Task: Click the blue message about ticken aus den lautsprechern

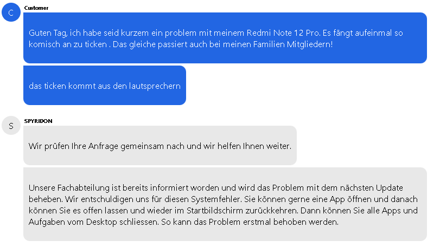Action: 105,86
